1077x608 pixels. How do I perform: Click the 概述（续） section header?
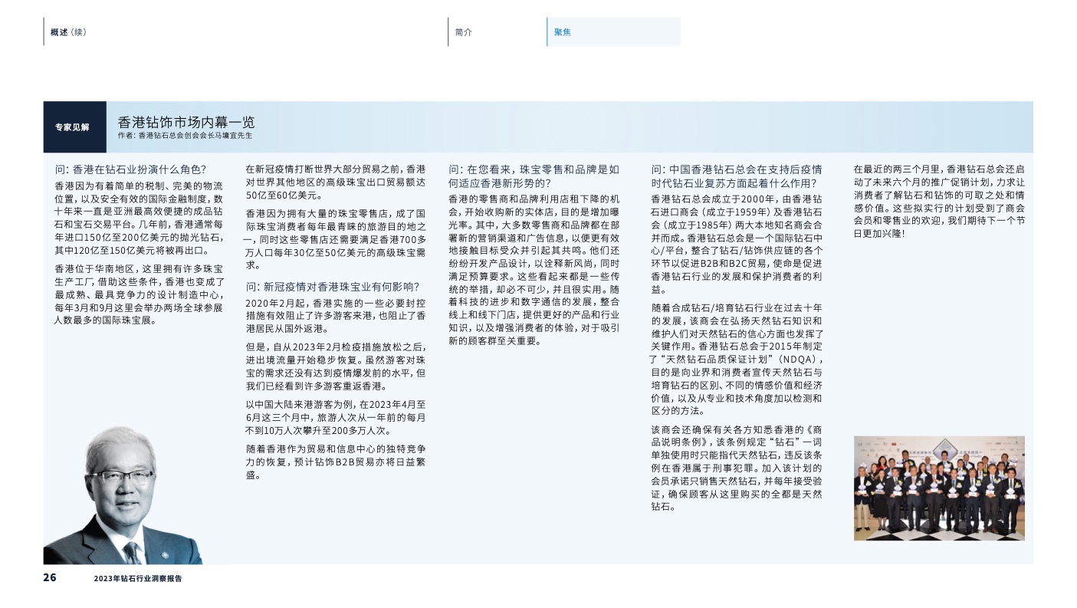[x=69, y=32]
